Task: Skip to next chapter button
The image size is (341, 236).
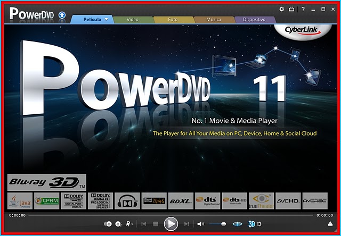Action: tap(186, 224)
